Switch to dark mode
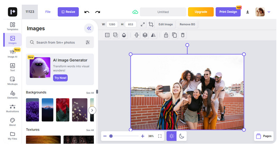The width and height of the screenshot is (278, 147). point(182,136)
